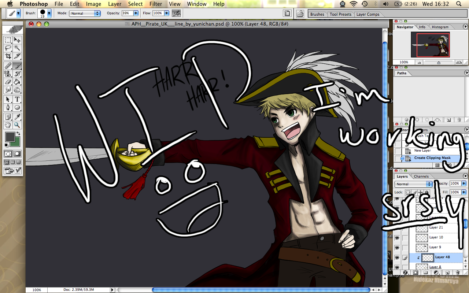The image size is (469, 293).
Task: Open the Tool Presets palette tab
Action: 340,14
